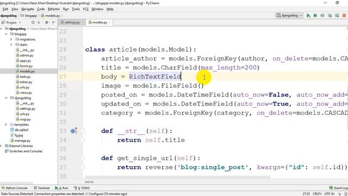Select tests.py in project tree

[x=23, y=77]
